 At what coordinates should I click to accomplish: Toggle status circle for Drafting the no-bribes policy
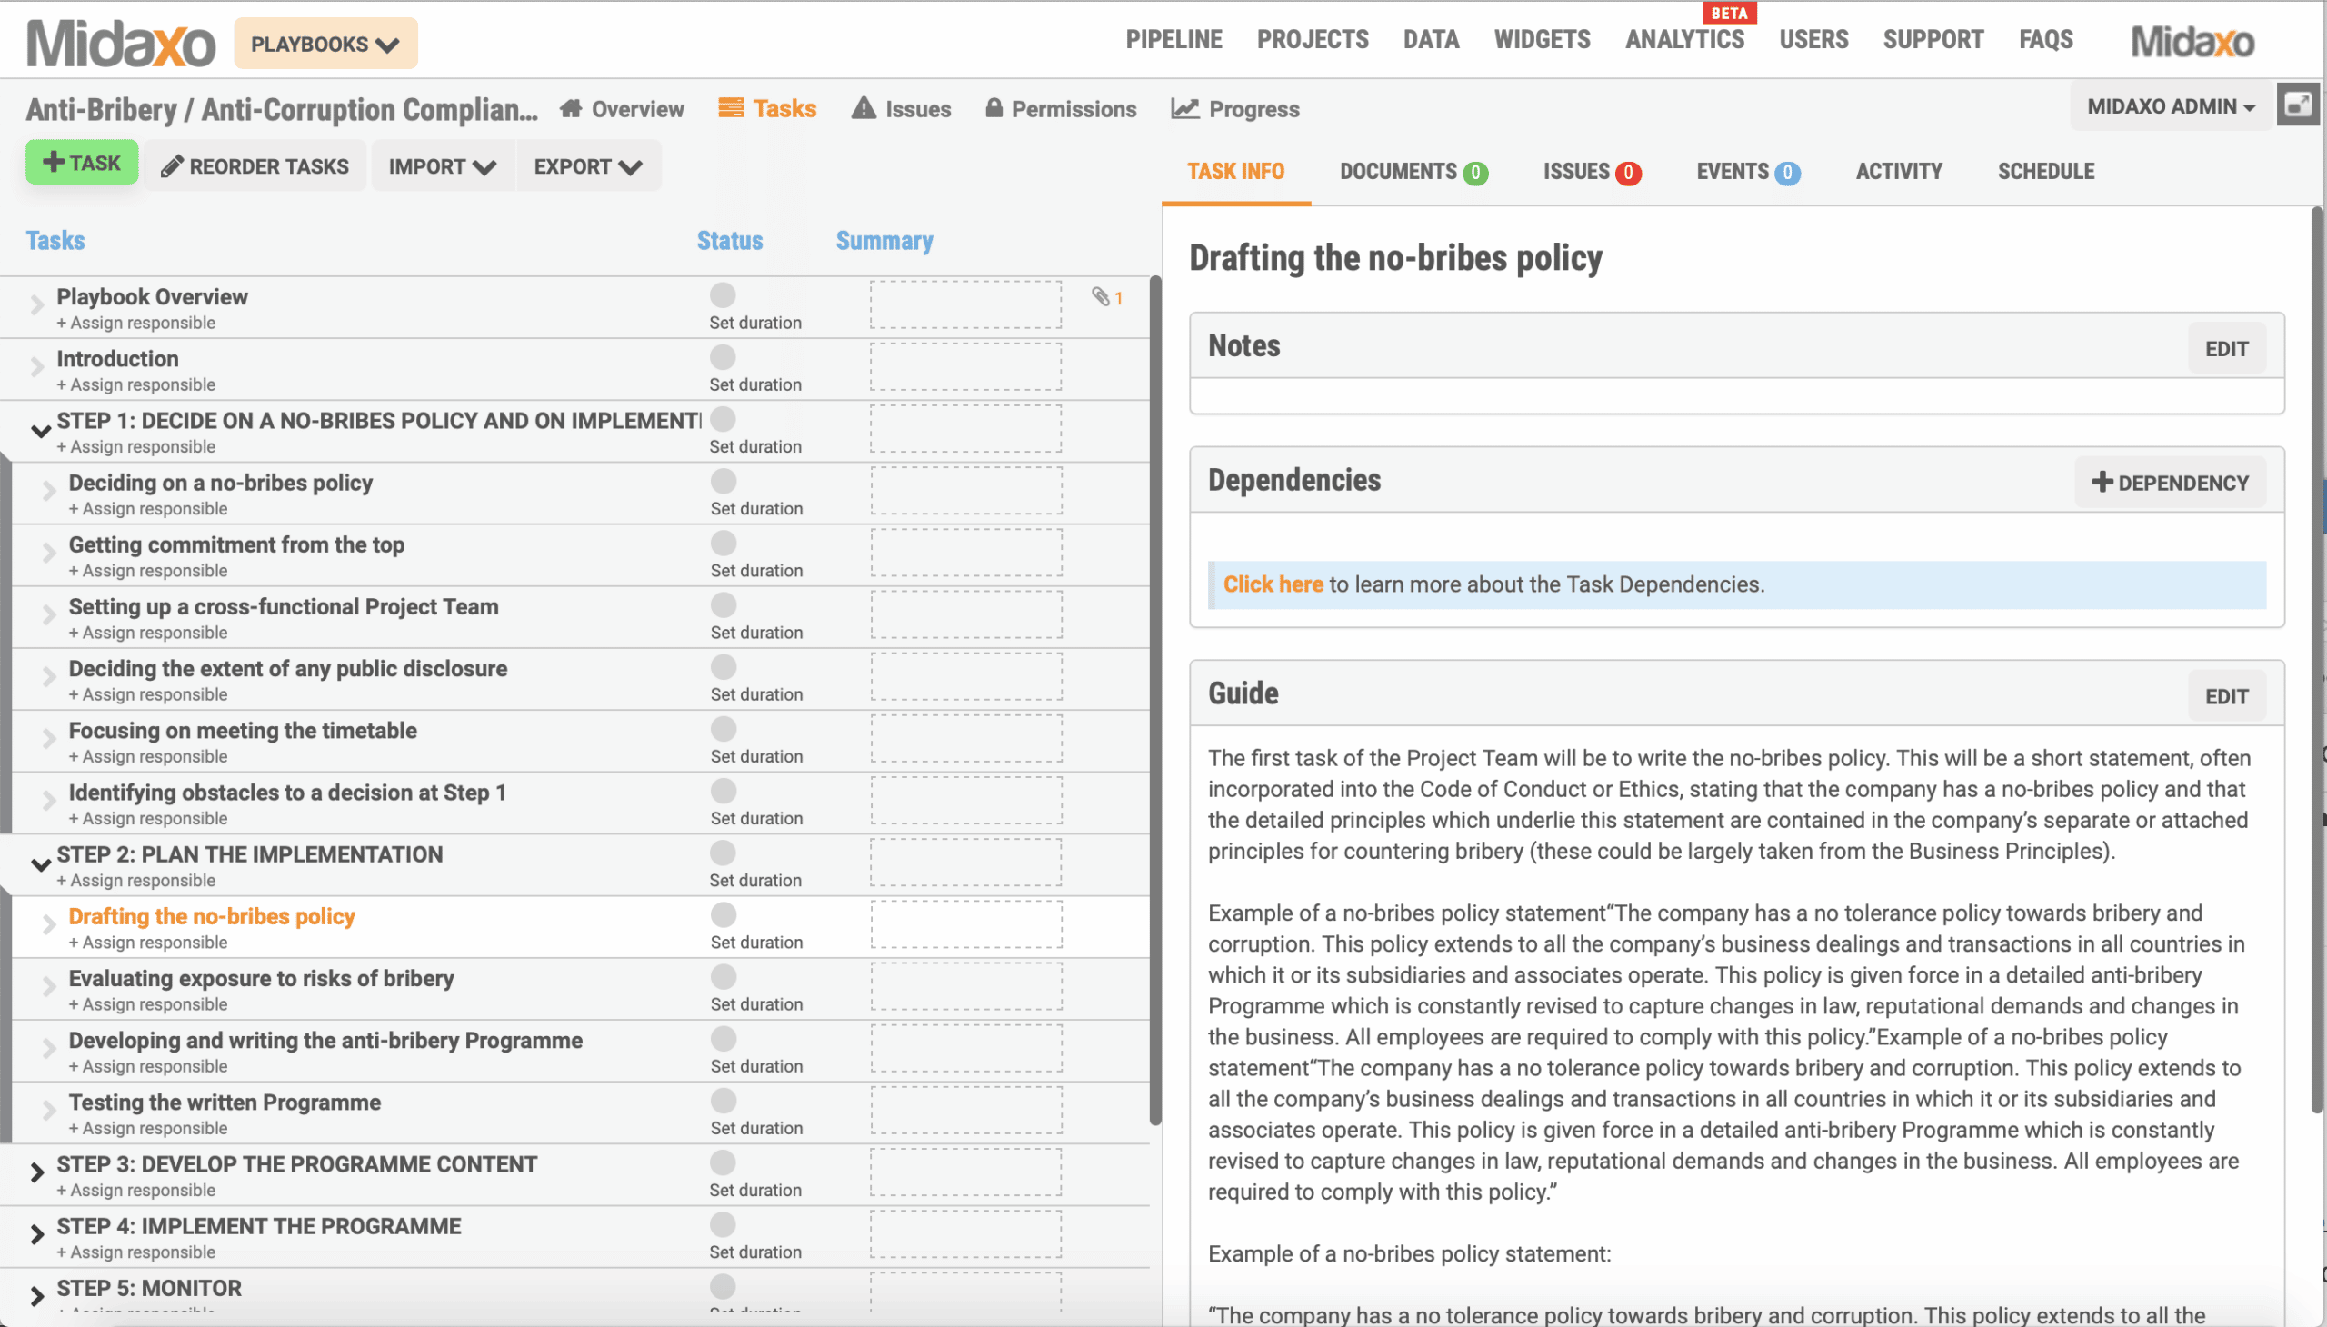724,914
